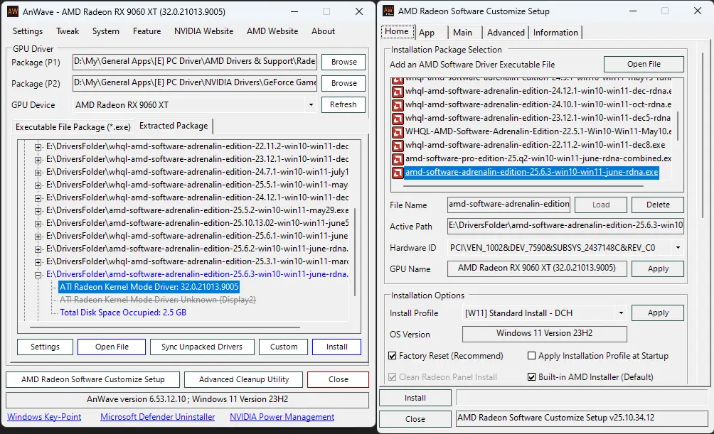The height and width of the screenshot is (434, 714).
Task: Select amd-software-pro-edition-25.q2 file in list
Action: (538, 159)
